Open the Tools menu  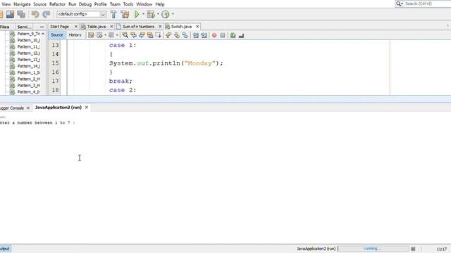tap(128, 4)
